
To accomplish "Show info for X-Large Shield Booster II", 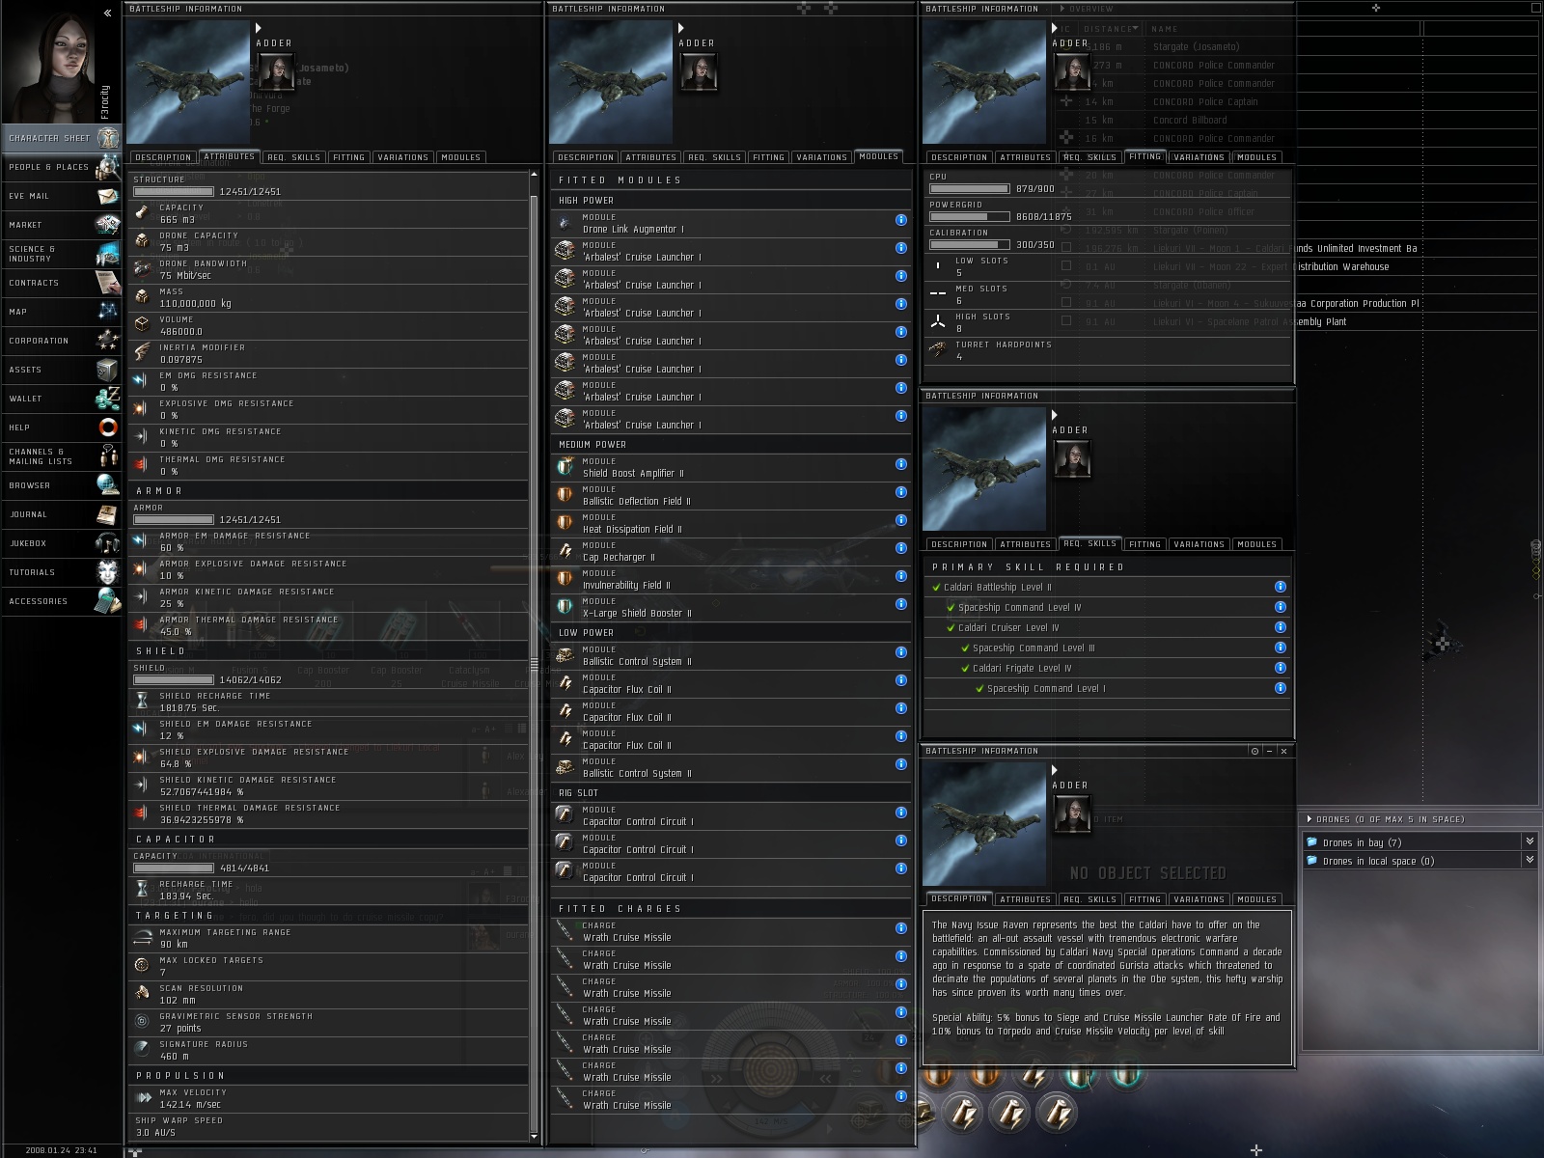I will (x=900, y=604).
